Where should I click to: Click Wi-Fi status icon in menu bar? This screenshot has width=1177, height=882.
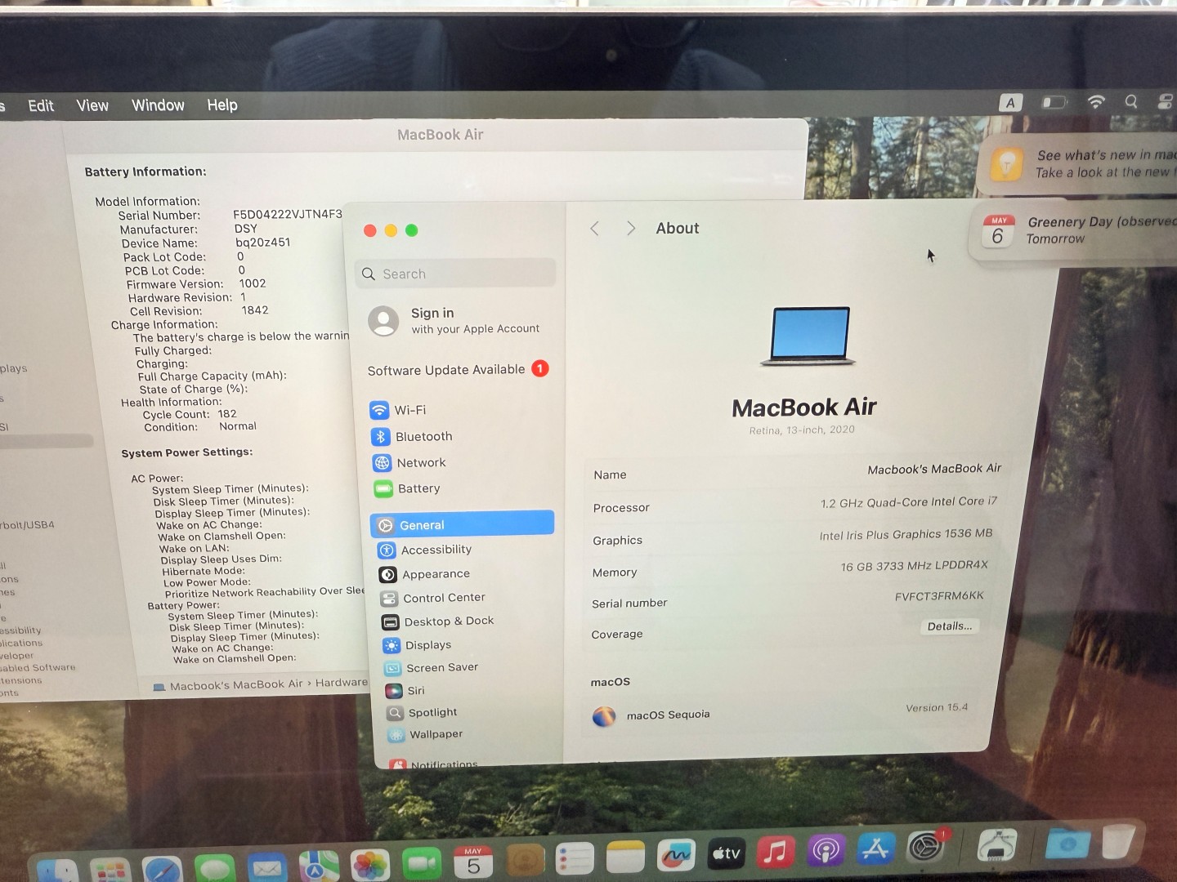tap(1096, 101)
